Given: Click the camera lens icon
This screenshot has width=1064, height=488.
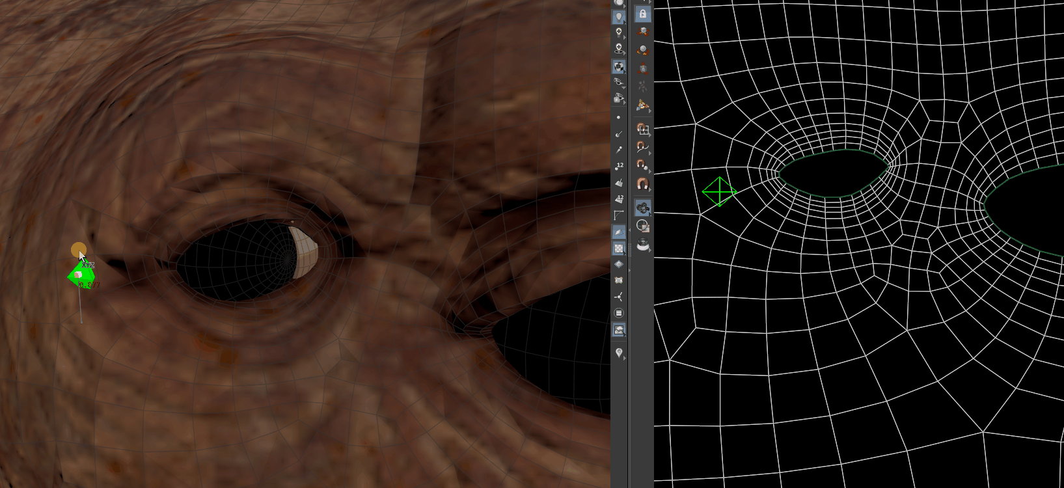Looking at the screenshot, I should [643, 245].
